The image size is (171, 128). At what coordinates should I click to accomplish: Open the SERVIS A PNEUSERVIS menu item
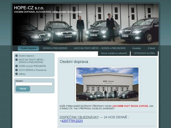coord(55,48)
